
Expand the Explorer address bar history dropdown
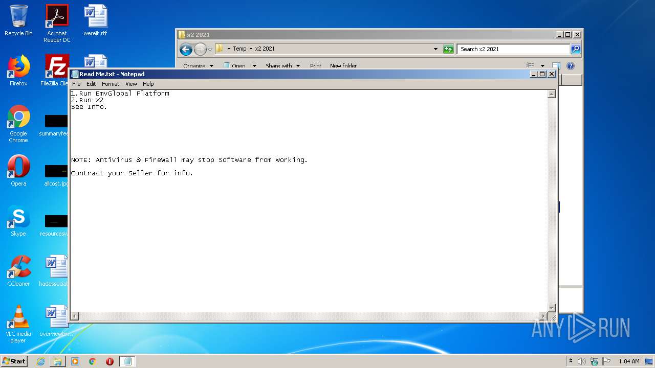(x=435, y=49)
